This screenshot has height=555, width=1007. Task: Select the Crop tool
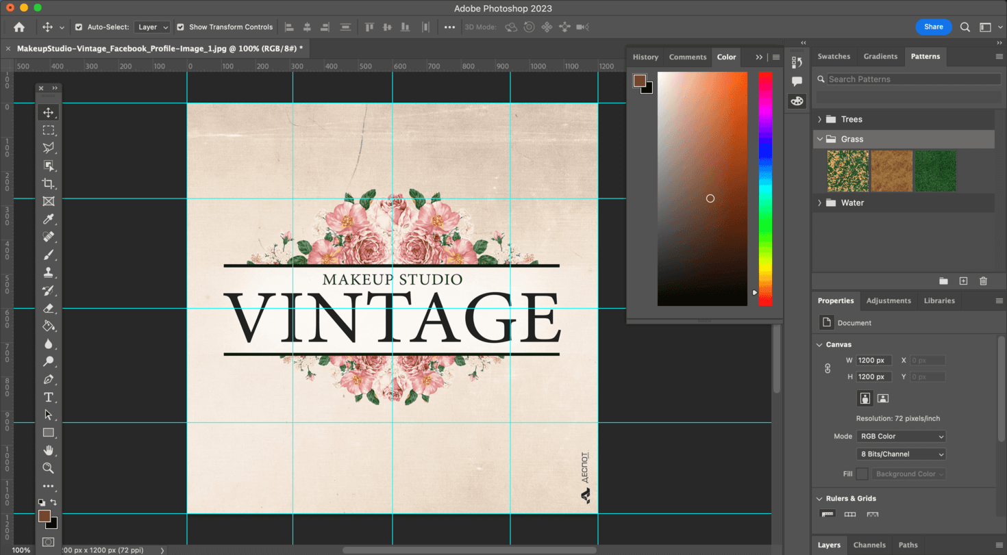(48, 183)
